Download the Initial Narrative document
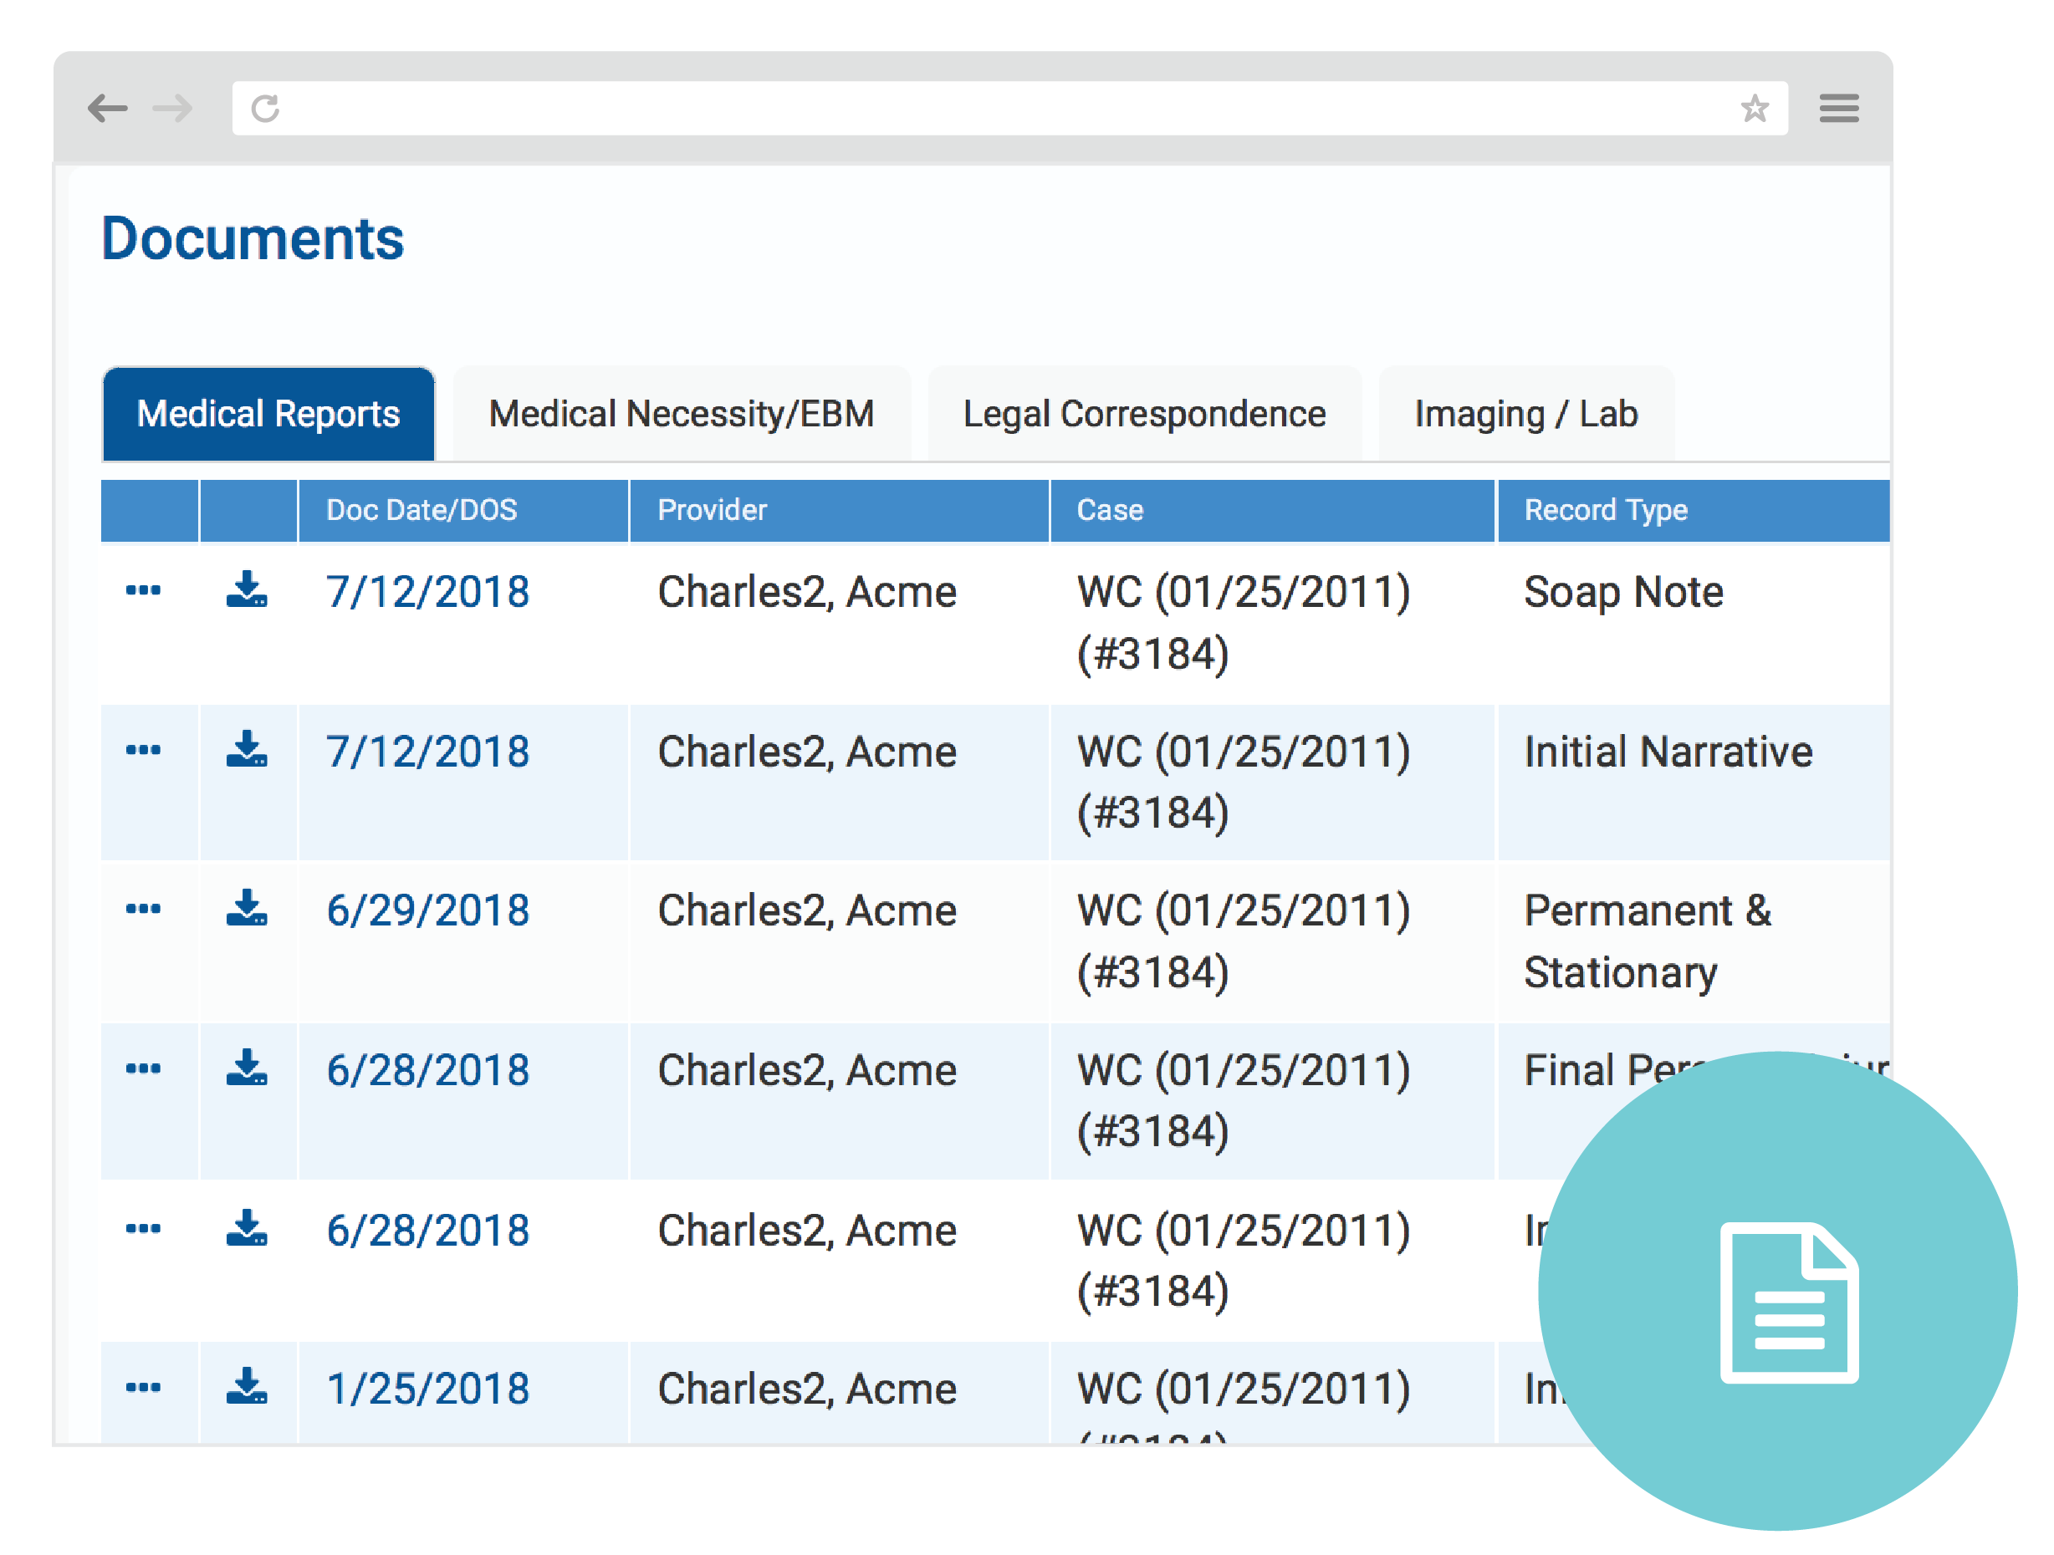Viewport: 2054px width, 1555px height. click(246, 750)
